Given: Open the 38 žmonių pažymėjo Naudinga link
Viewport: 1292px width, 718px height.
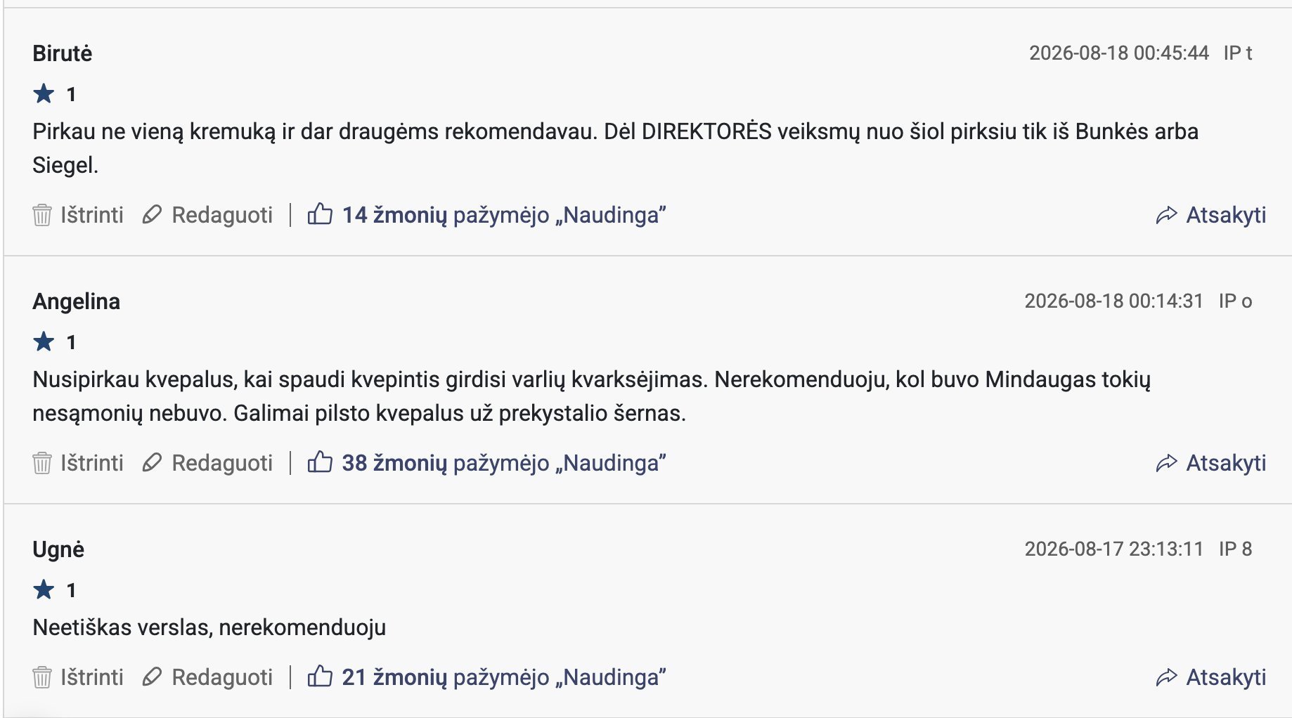Looking at the screenshot, I should pyautogui.click(x=504, y=463).
